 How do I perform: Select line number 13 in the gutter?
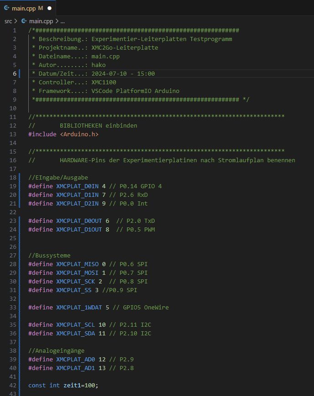[12, 134]
